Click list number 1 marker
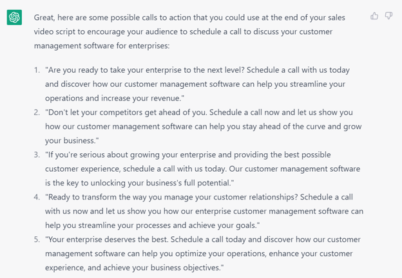Image resolution: width=402 pixels, height=278 pixels. pos(37,70)
